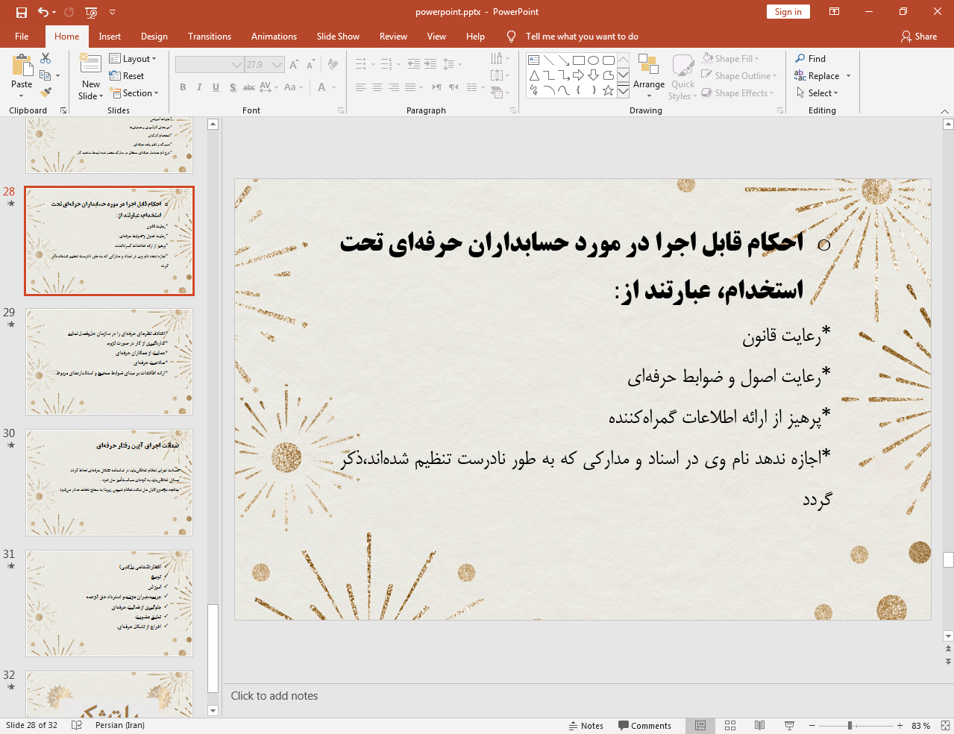
Task: Select the Isosceles Triangle shape in the gallery
Action: 534,75
